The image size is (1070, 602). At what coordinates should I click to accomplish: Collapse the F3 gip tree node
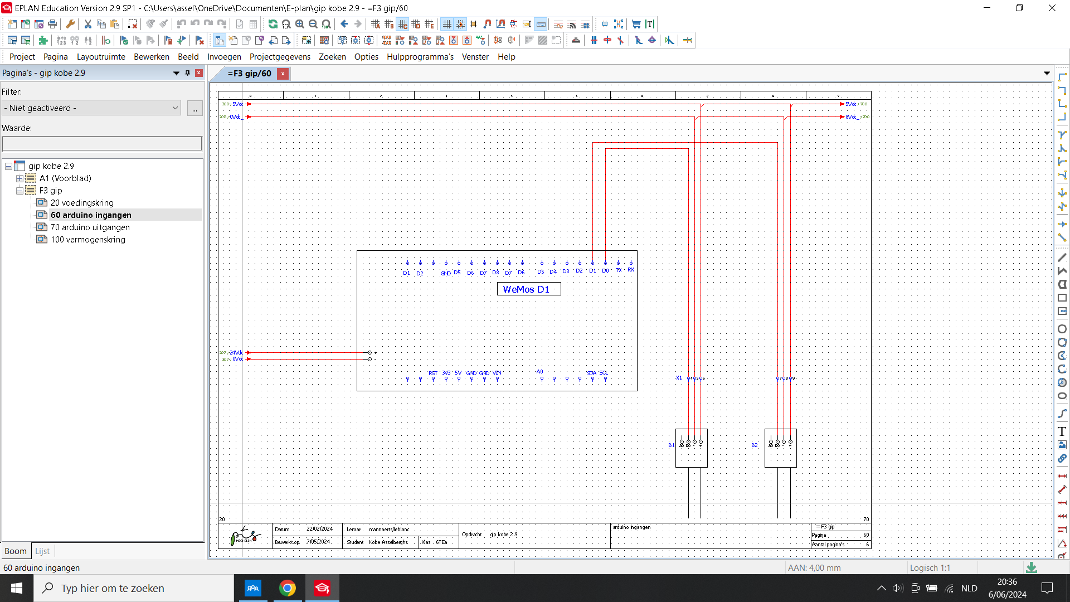point(20,191)
